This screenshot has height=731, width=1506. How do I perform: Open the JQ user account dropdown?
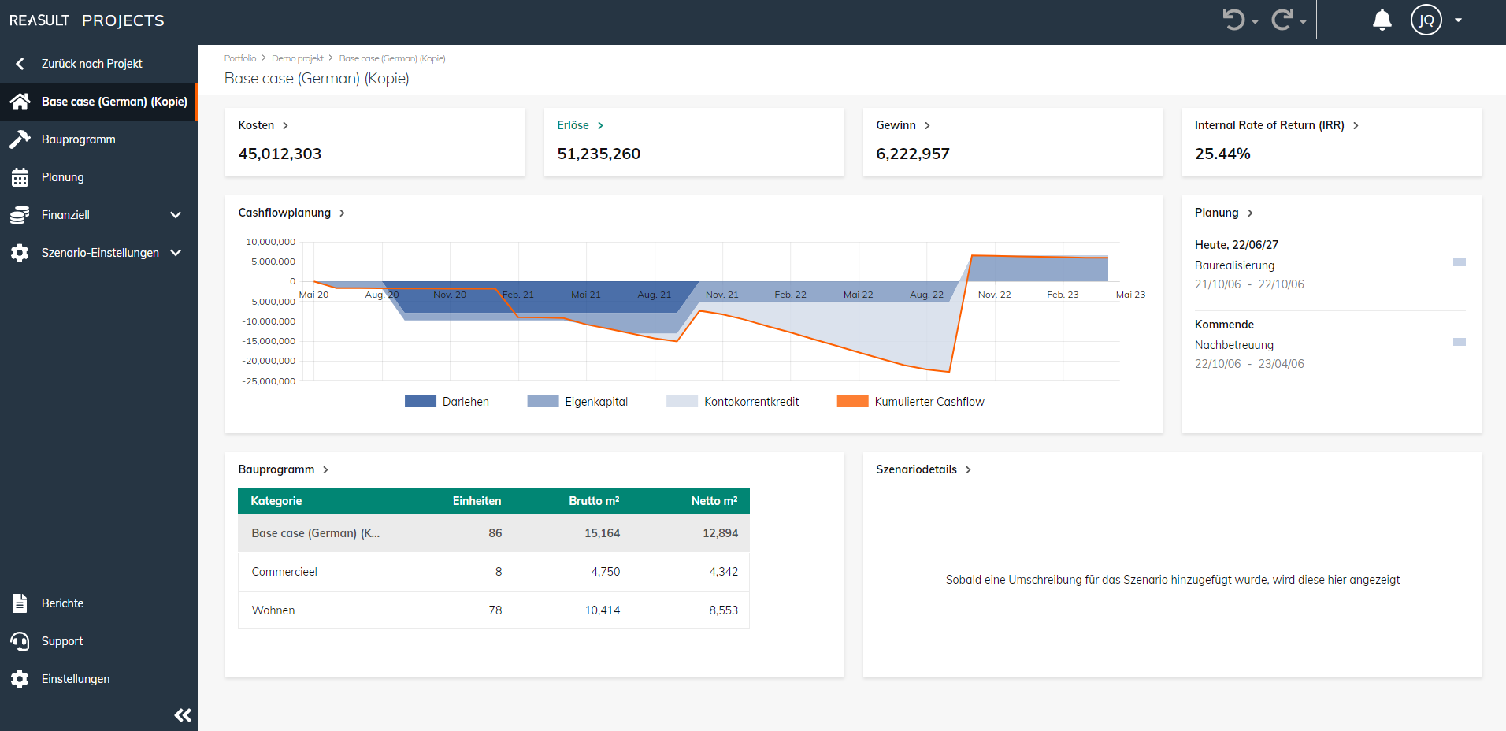pyautogui.click(x=1426, y=20)
